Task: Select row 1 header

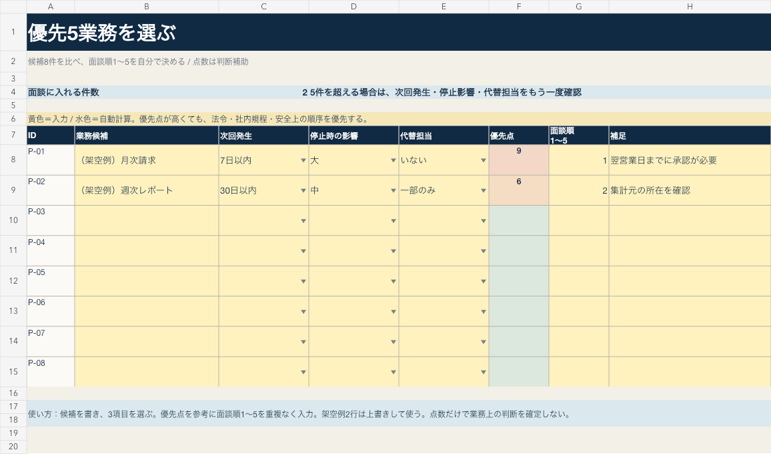Action: pos(13,32)
